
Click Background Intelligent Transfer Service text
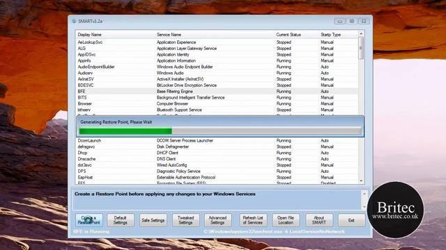(190, 97)
